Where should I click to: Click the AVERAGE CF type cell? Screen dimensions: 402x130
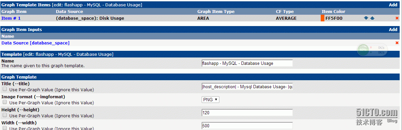(x=286, y=18)
